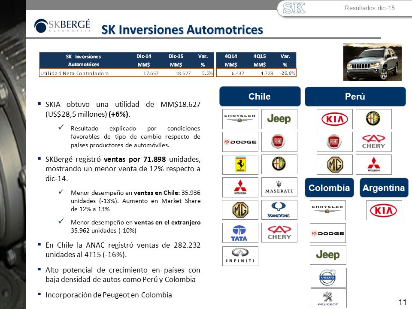Click the Volvo logo tile
Image resolution: width=412 pixels, height=309 pixels.
click(328, 278)
